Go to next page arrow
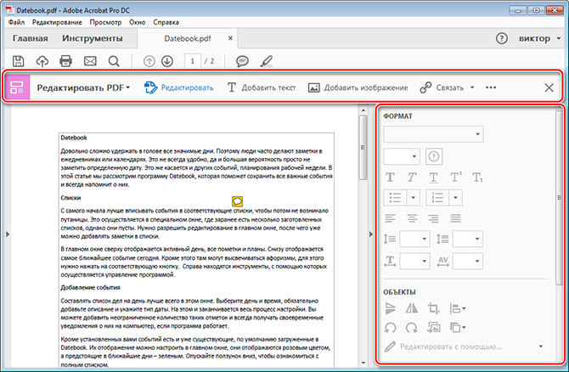569x372 pixels. click(x=167, y=61)
